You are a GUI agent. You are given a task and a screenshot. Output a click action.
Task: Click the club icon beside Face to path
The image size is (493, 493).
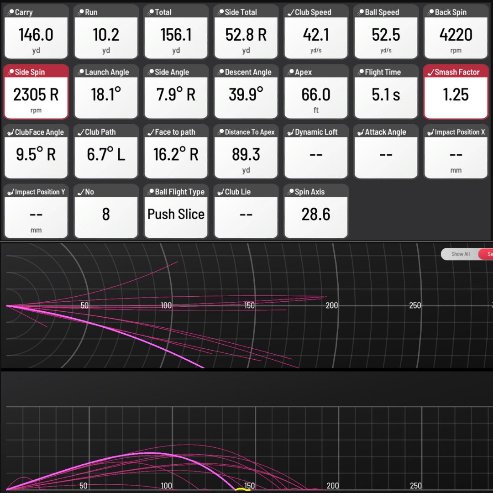tap(151, 132)
